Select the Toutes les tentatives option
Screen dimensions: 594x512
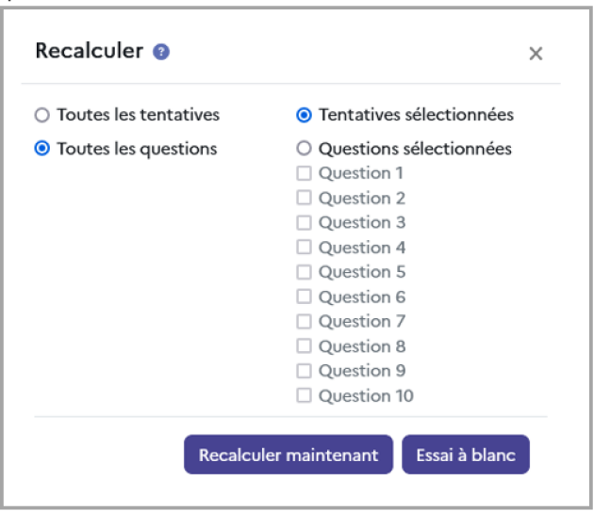coord(41,116)
